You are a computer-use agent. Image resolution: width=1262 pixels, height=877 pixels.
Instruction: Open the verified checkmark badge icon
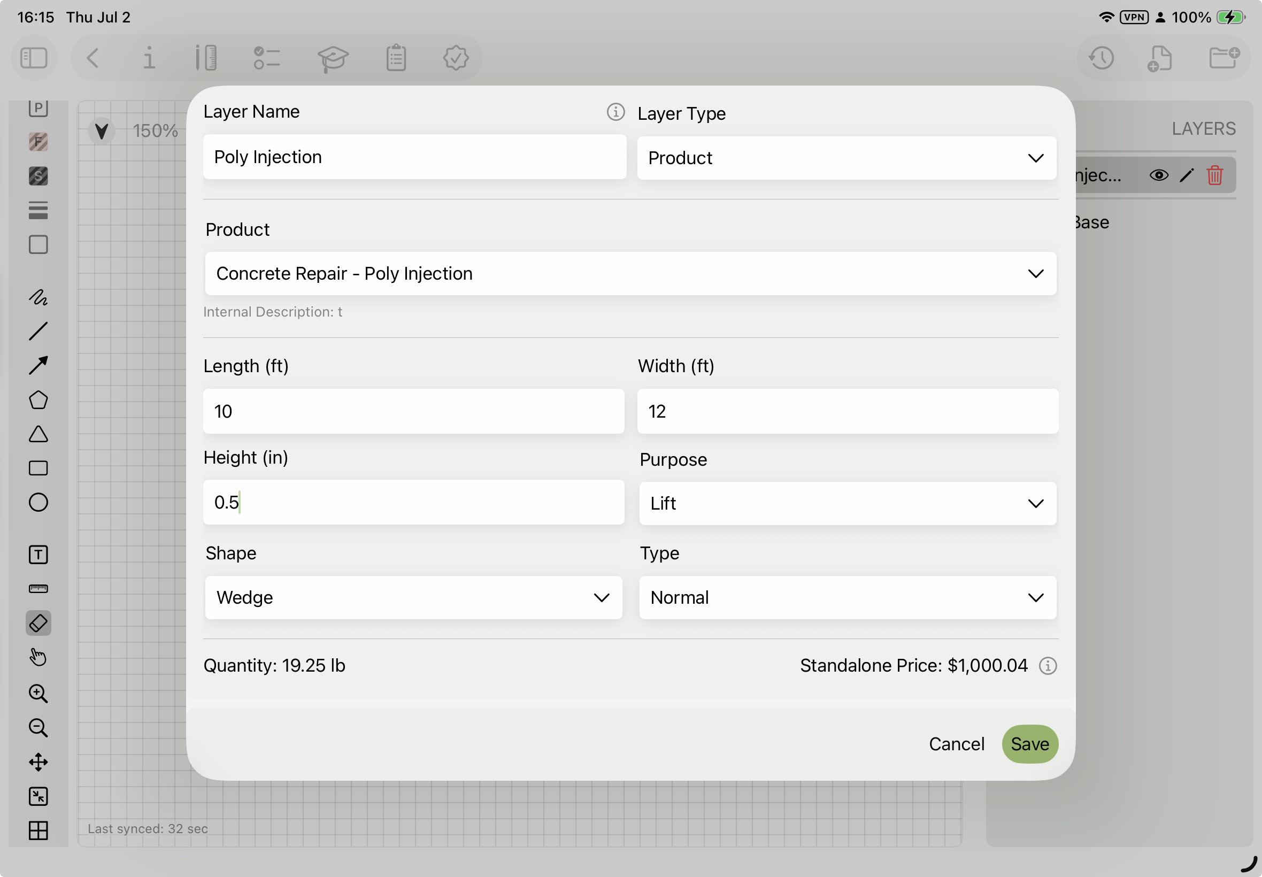click(456, 58)
